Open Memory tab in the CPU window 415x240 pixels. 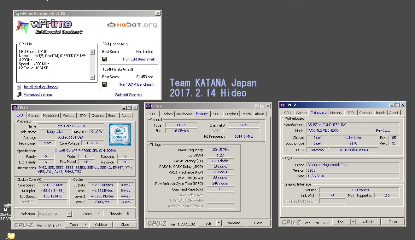click(68, 116)
